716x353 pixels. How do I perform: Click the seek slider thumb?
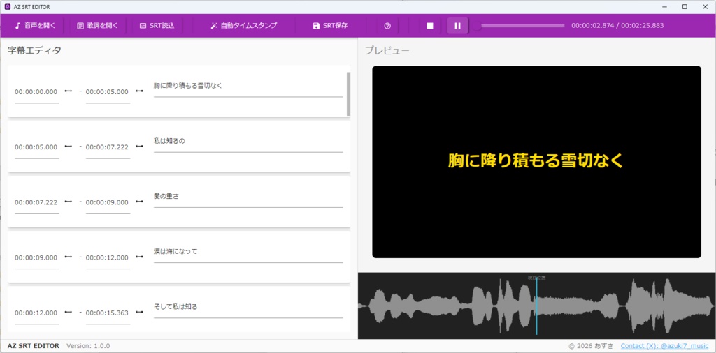(x=477, y=26)
